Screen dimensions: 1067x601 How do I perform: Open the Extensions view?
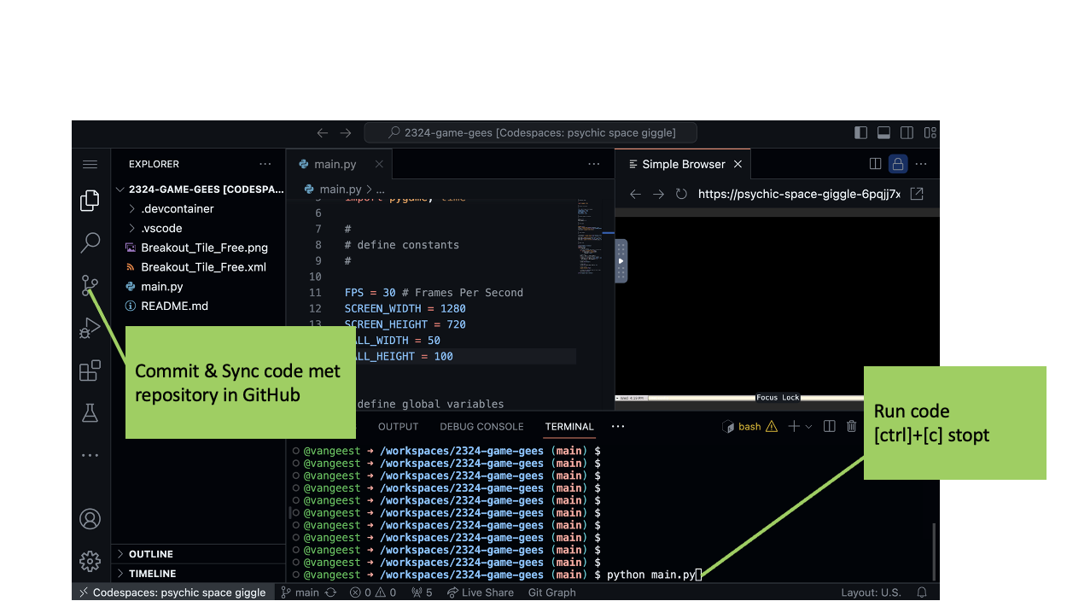coord(90,371)
